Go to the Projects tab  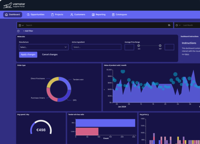pyautogui.click(x=57, y=15)
